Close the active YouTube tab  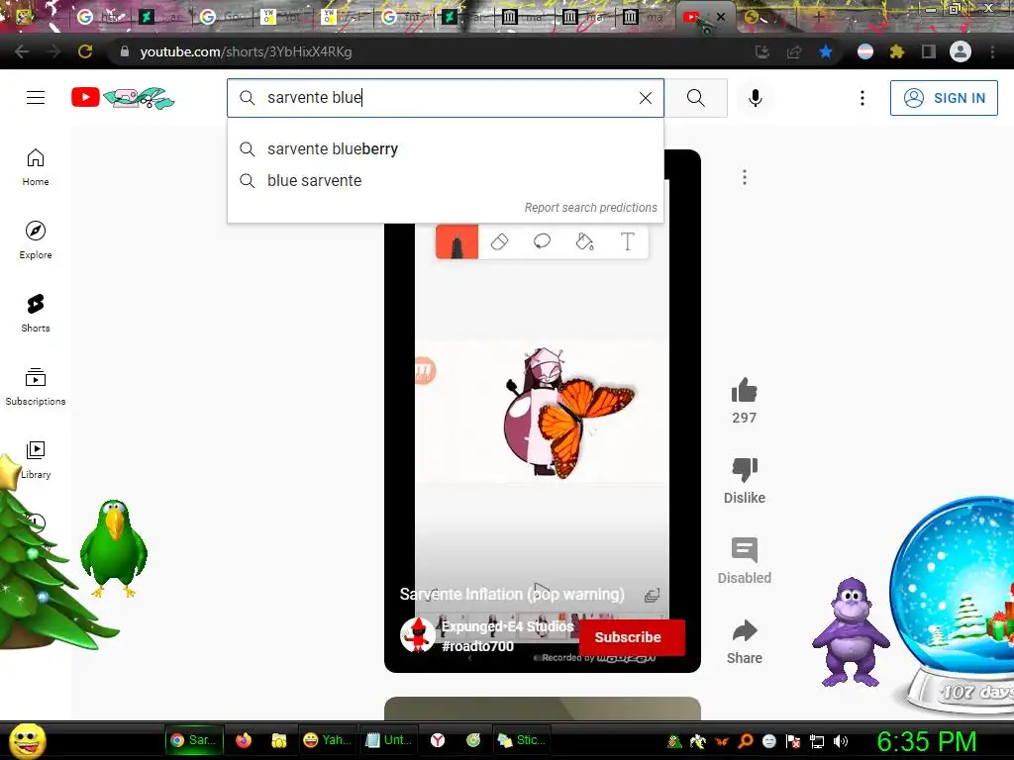pyautogui.click(x=721, y=17)
